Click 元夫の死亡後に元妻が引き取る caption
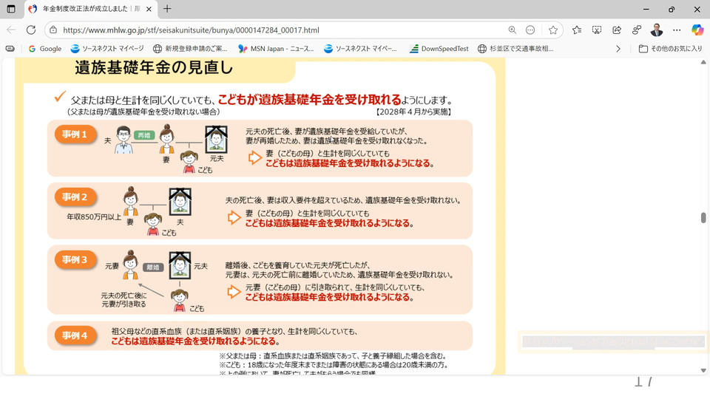The image size is (710, 399). [124, 299]
